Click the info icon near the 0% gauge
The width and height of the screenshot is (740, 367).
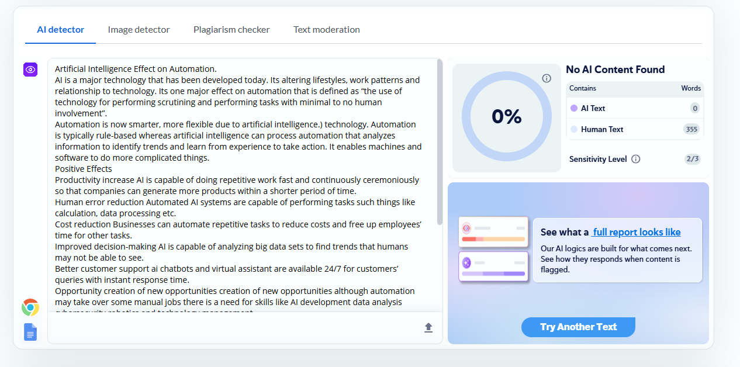(547, 78)
